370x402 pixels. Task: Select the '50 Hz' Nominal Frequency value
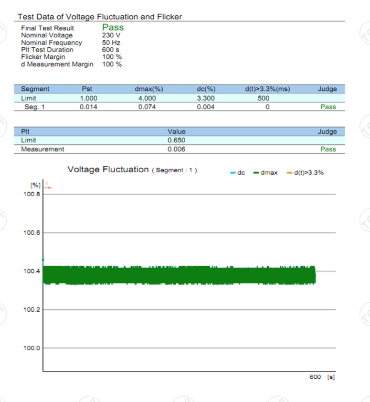111,43
